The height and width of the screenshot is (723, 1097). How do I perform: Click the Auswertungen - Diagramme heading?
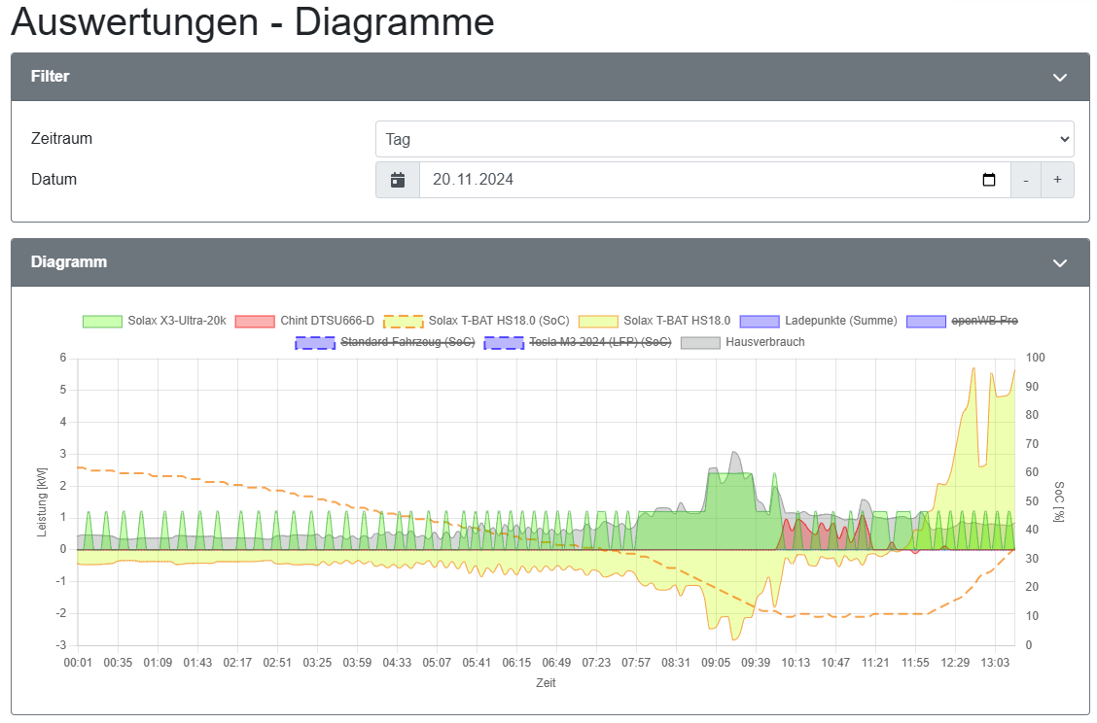[x=253, y=21]
